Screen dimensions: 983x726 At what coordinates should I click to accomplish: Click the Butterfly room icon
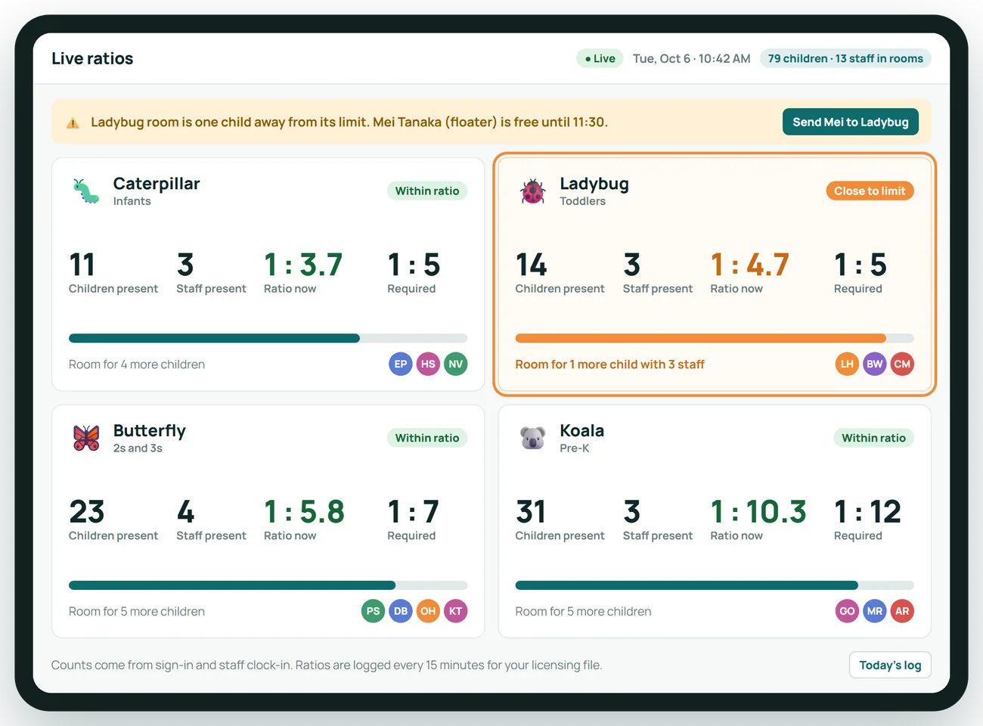[x=86, y=438]
